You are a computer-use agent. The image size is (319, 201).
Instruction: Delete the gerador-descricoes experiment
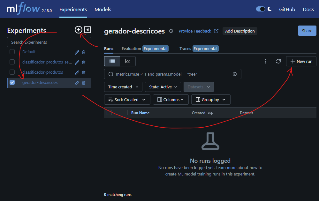[x=84, y=83]
